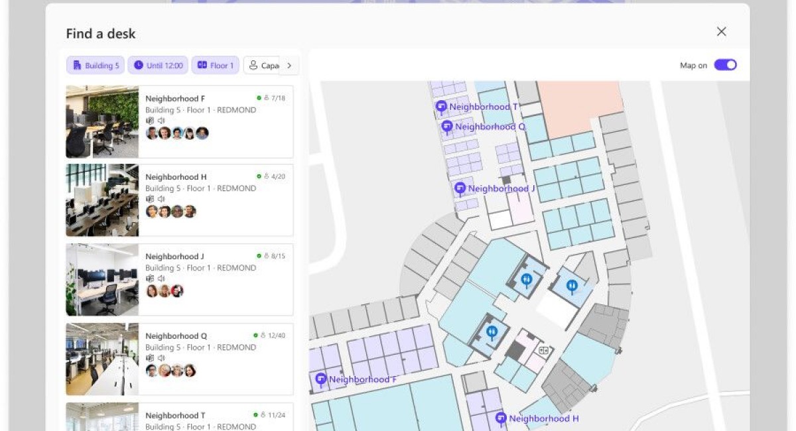The image size is (796, 431).
Task: Click the person icon in the Capacity filter chip
Action: pos(252,65)
